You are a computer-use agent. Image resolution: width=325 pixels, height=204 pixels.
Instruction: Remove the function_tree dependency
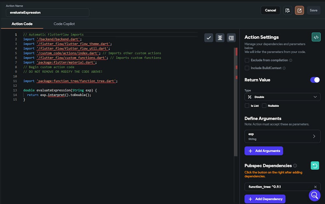pos(315,187)
